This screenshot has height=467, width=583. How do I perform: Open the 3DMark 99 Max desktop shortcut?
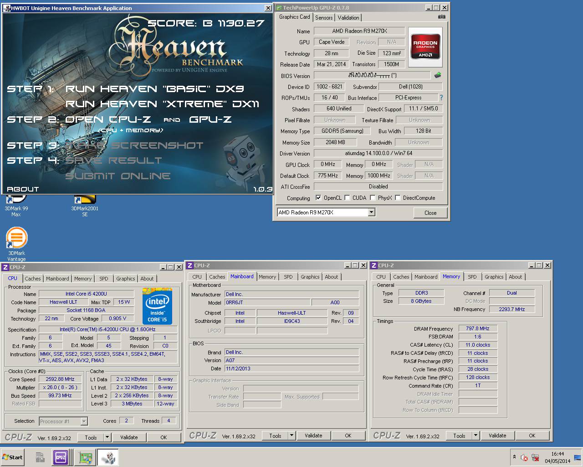tap(16, 206)
